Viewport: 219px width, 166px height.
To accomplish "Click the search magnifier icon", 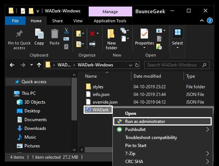I will [204, 65].
